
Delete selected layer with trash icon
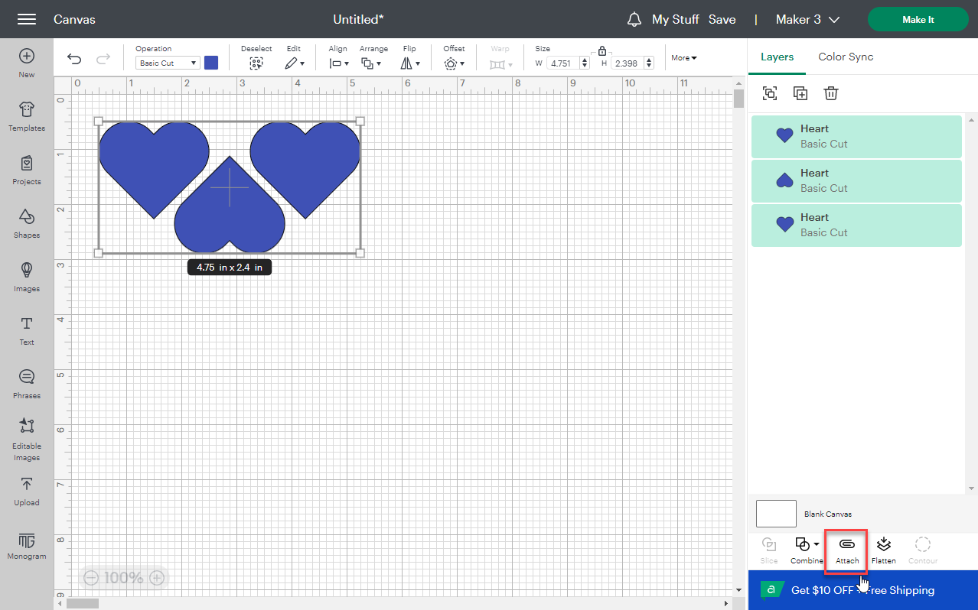(x=831, y=93)
